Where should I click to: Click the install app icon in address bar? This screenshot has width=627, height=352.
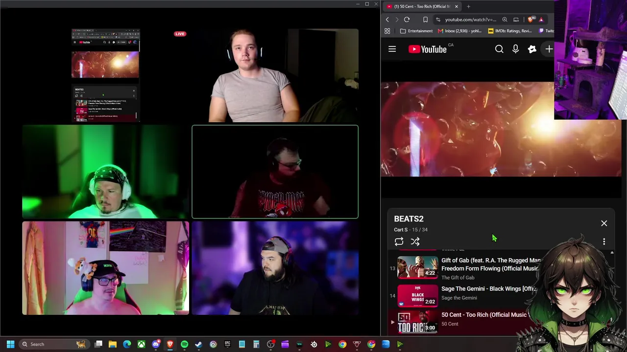click(516, 20)
